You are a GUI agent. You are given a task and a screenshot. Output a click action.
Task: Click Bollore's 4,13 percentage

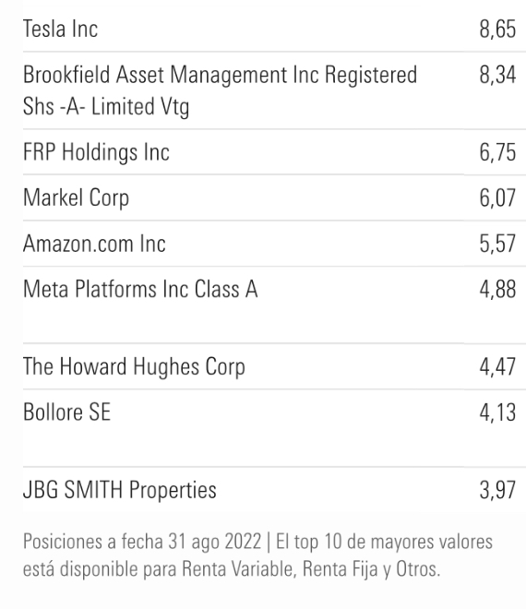(497, 412)
